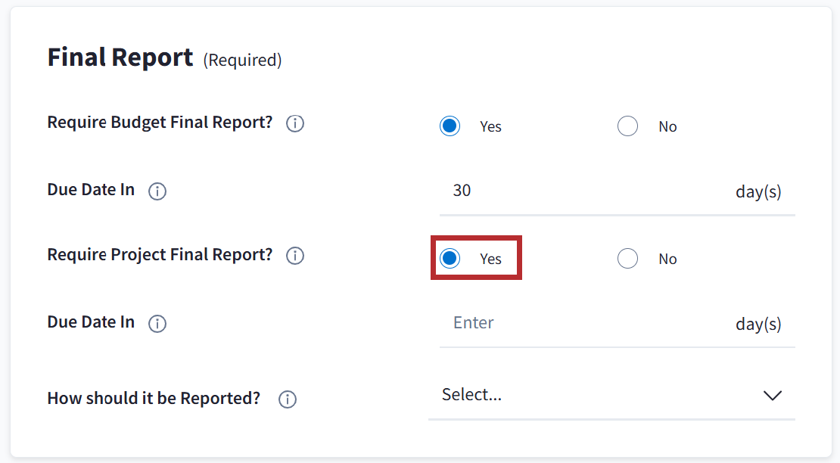Viewport: 840px width, 463px height.
Task: Click the due date field containing 30
Action: coord(575,191)
